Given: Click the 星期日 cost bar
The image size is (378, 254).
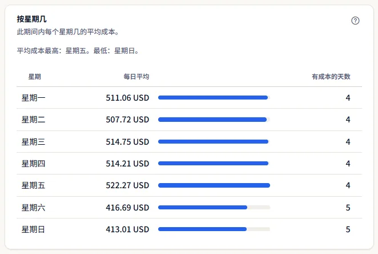Looking at the screenshot, I should tap(214, 229).
